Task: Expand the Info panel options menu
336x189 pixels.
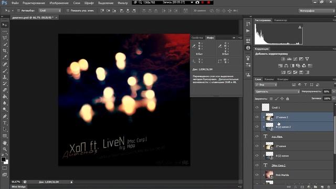Action: pos(240,38)
